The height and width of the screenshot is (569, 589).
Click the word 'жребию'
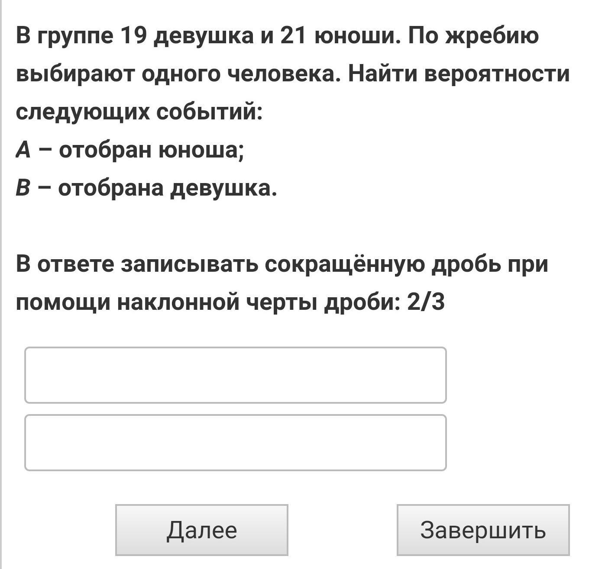click(x=492, y=35)
